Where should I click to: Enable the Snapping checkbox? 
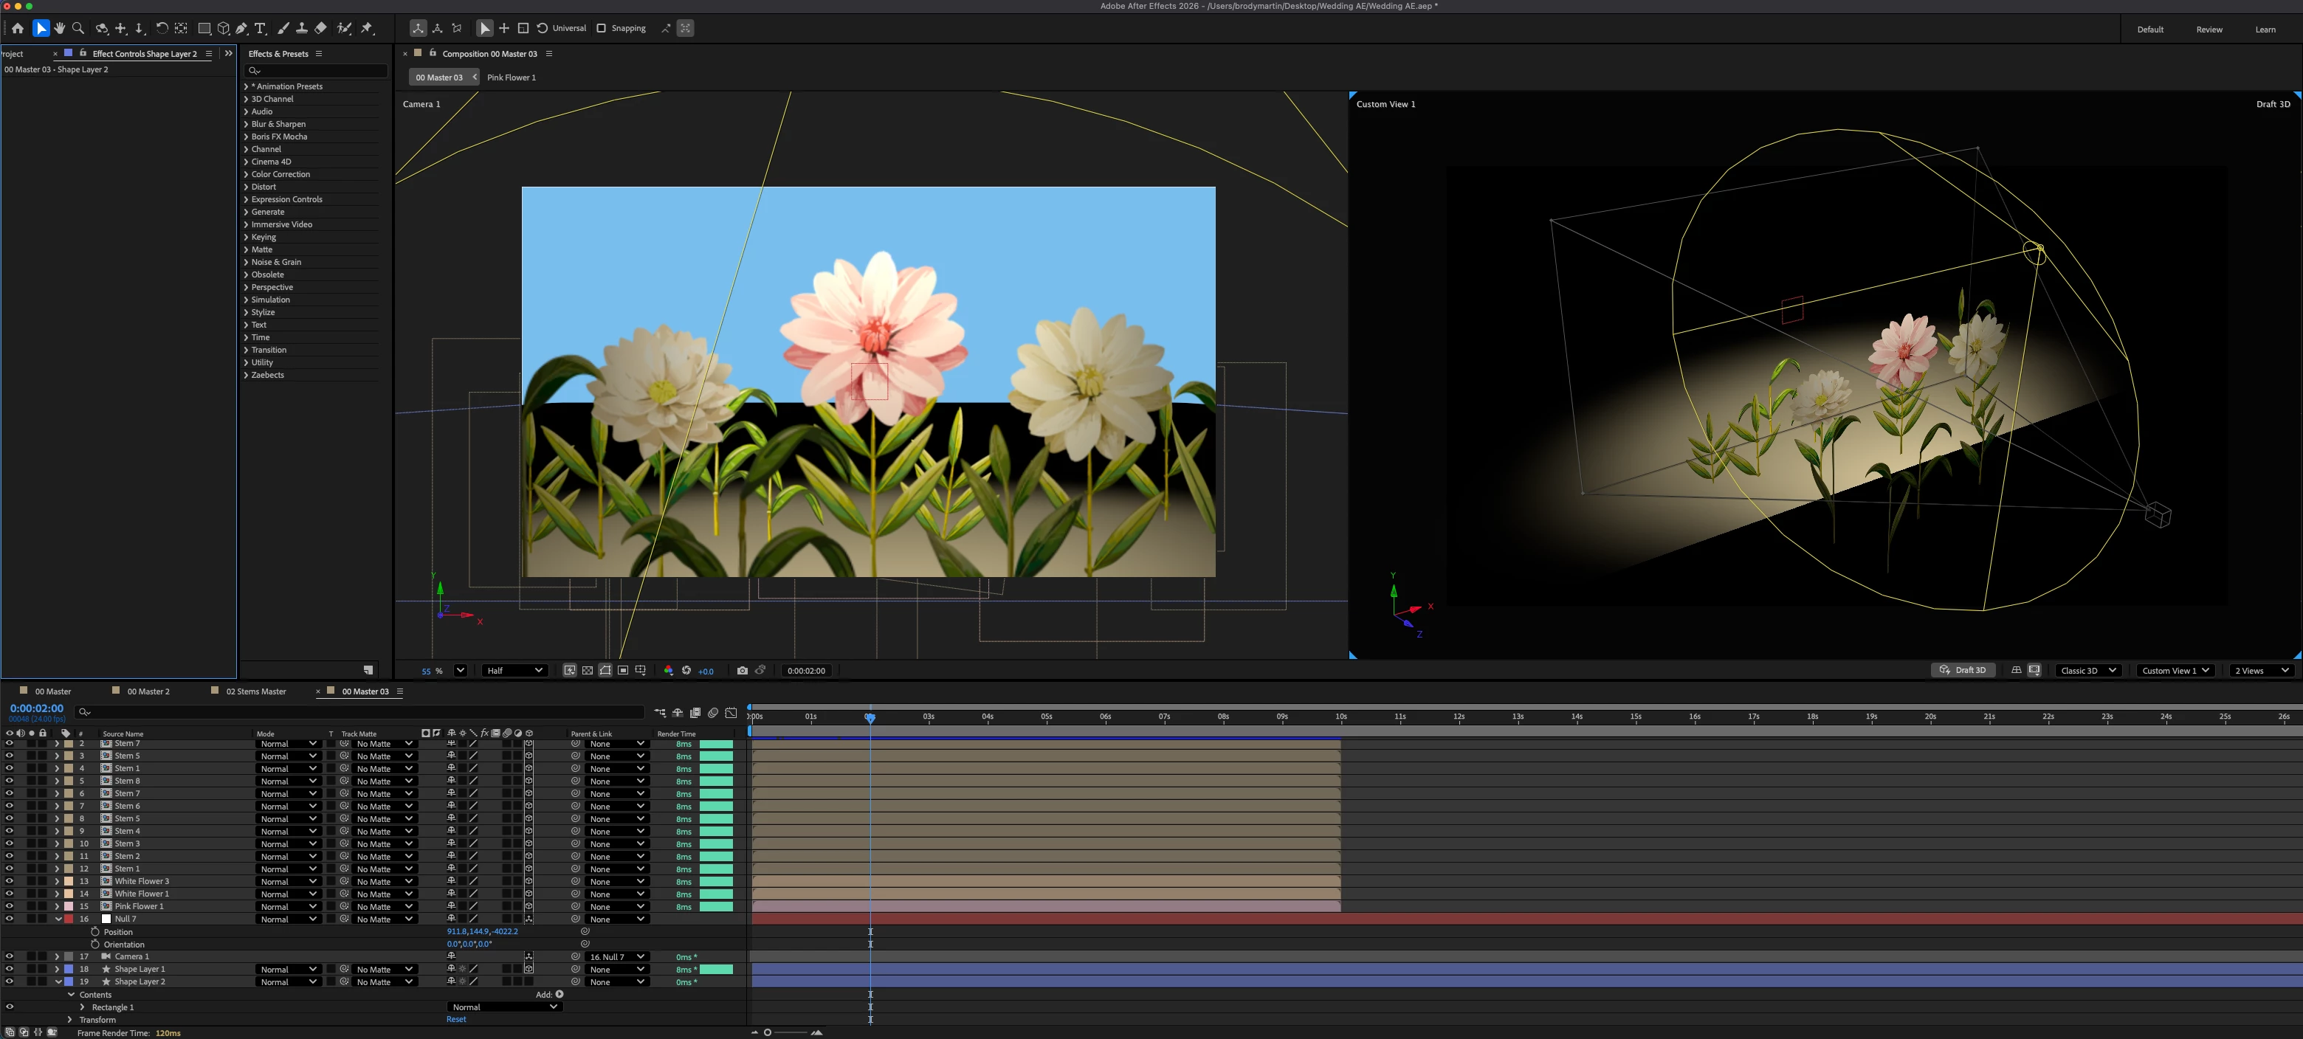tap(601, 29)
